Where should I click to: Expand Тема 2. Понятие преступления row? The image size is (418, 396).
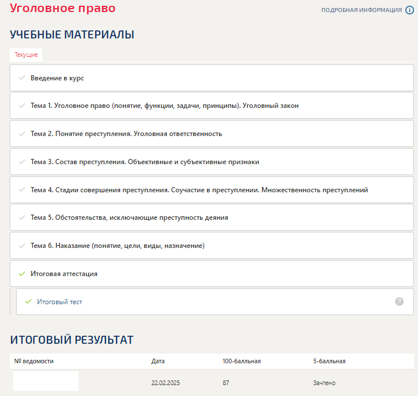(212, 134)
